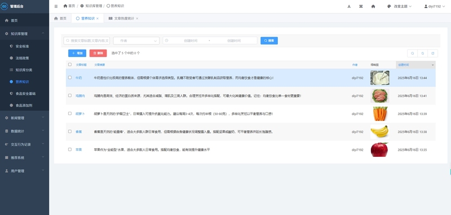Check the 鸡胸肉 row checkbox

(x=70, y=95)
